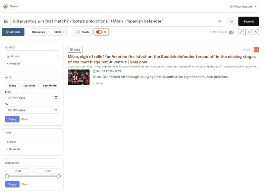
Task: Click the right sentiment slider handle
Action: 59,176
